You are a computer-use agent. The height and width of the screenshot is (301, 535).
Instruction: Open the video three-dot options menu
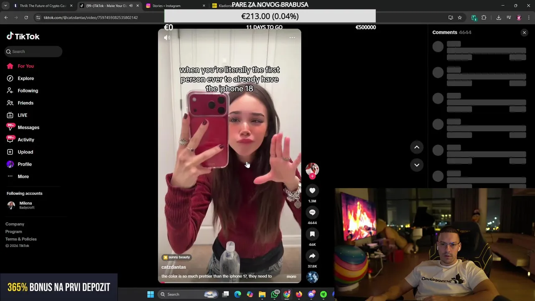click(292, 38)
